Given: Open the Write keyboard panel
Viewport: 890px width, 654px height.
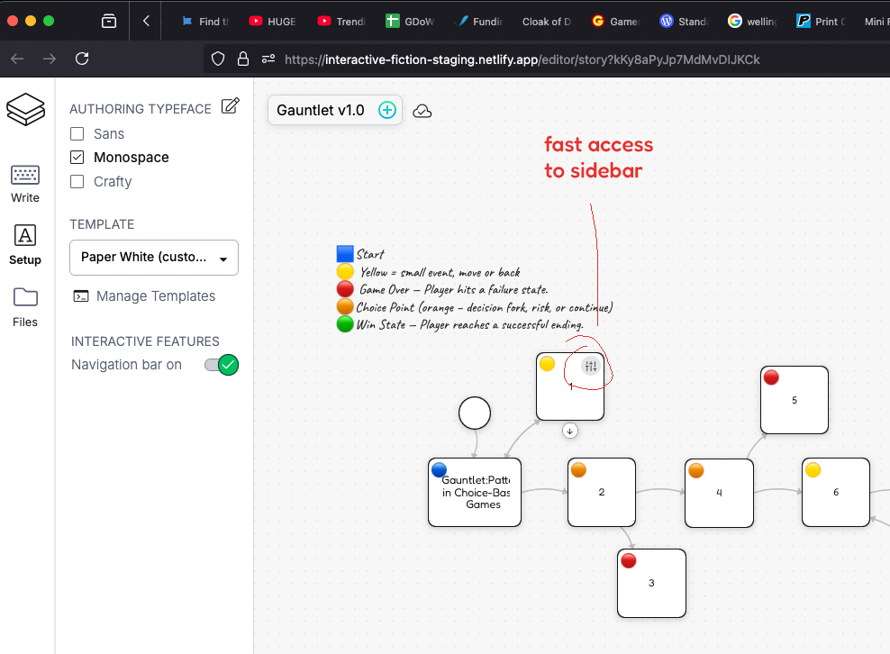Looking at the screenshot, I should [x=25, y=185].
